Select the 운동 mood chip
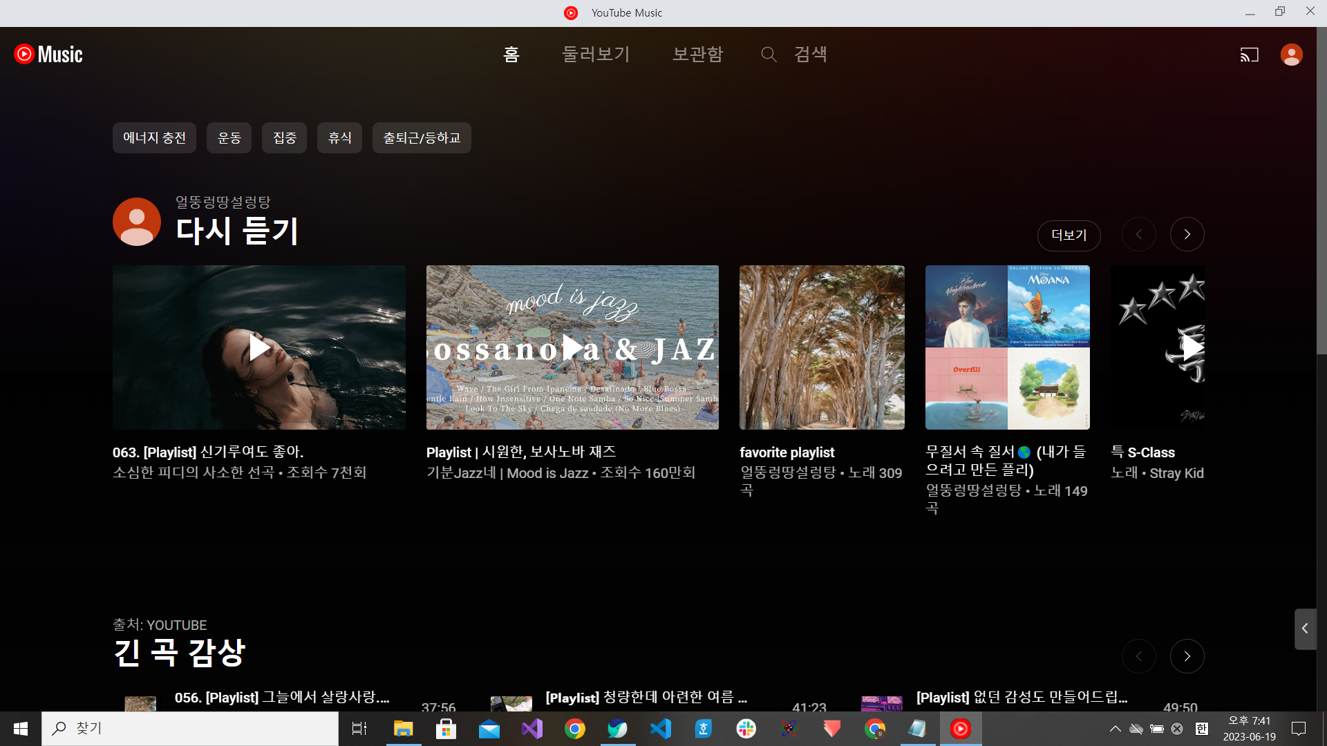Viewport: 1327px width, 746px height. click(x=229, y=138)
